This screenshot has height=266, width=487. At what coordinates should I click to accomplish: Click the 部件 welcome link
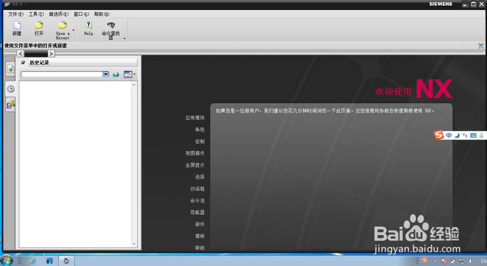200,224
